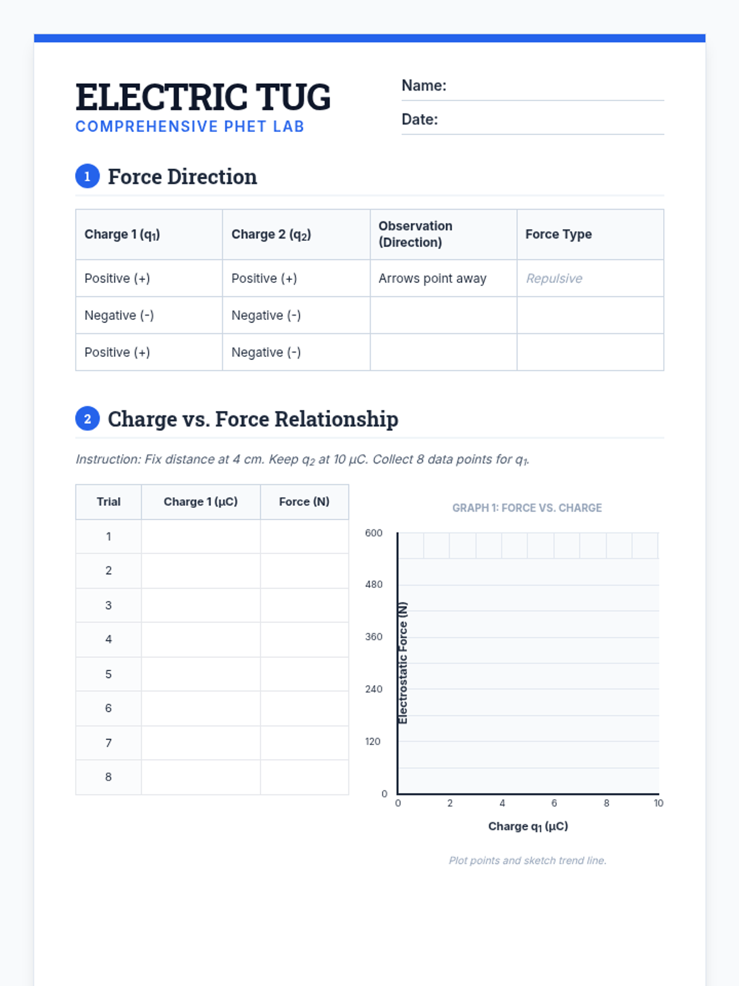Click the 'Graph 1: Force vs. Charge' title
739x986 pixels.
click(527, 508)
